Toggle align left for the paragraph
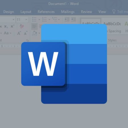This screenshot has width=128, height=128. coord(34,26)
